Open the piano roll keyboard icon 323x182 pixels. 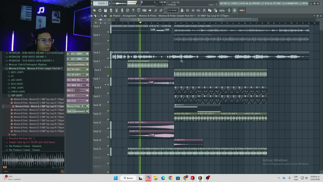click(x=144, y=10)
